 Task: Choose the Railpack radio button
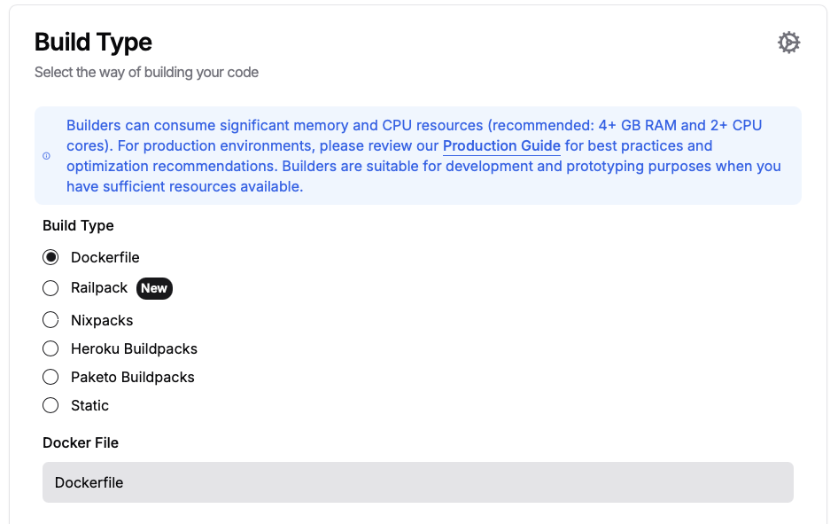pyautogui.click(x=50, y=288)
